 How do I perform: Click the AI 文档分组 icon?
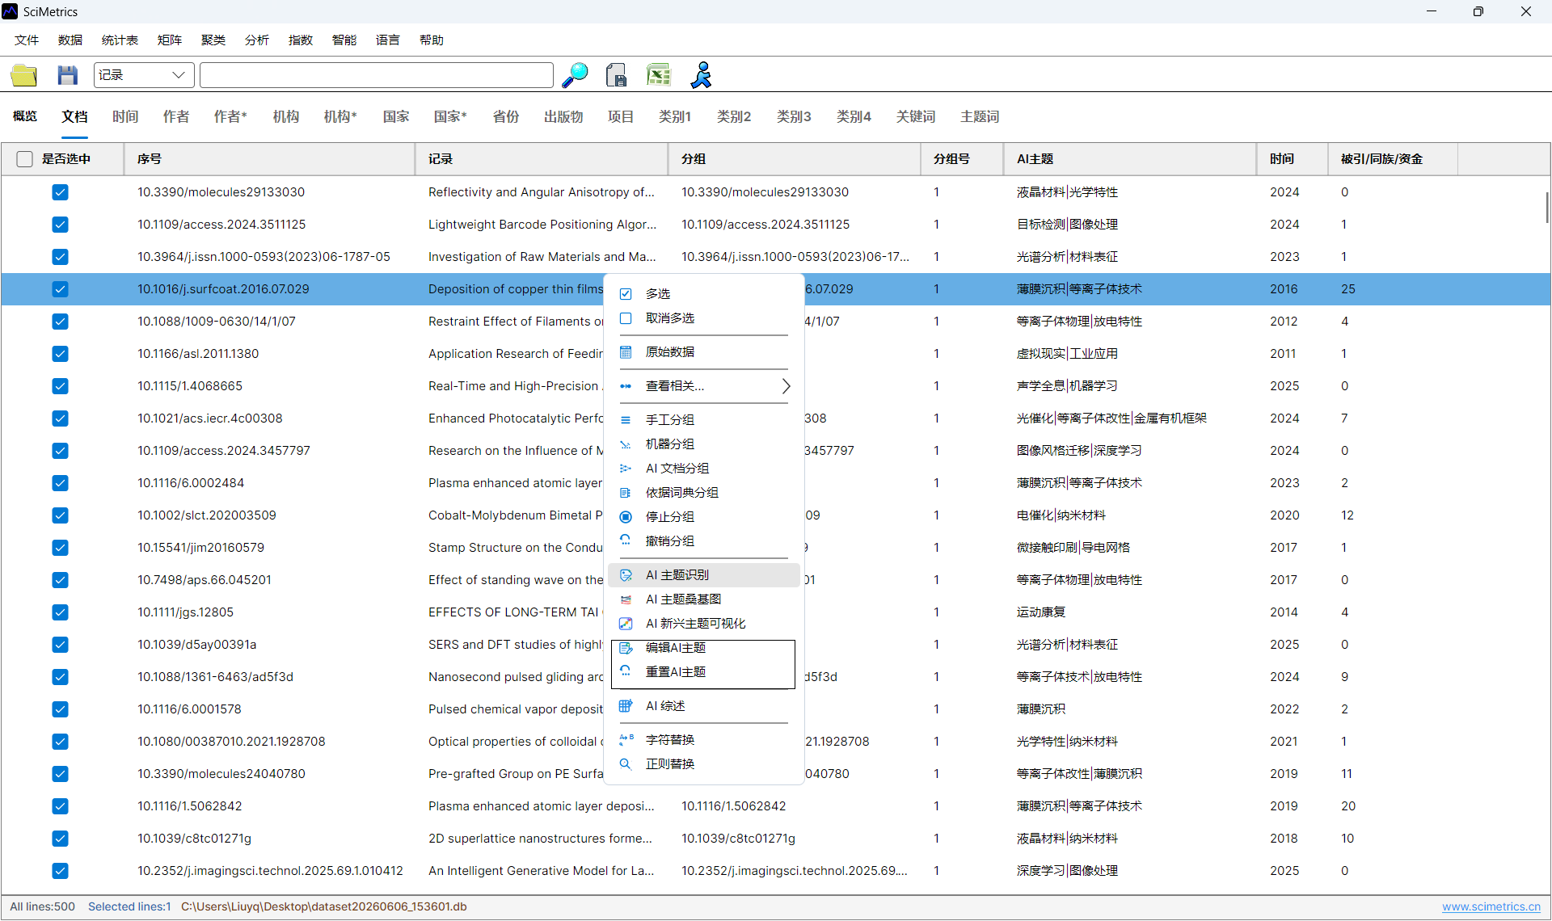click(626, 469)
